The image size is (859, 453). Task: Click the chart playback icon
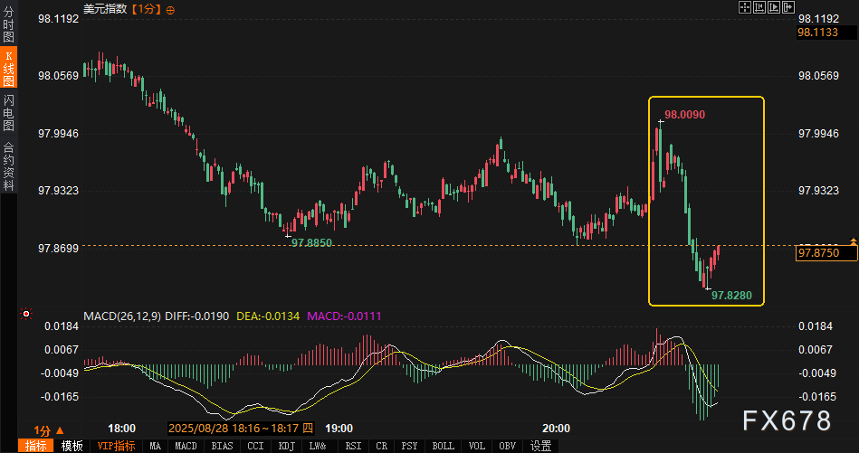(x=774, y=7)
